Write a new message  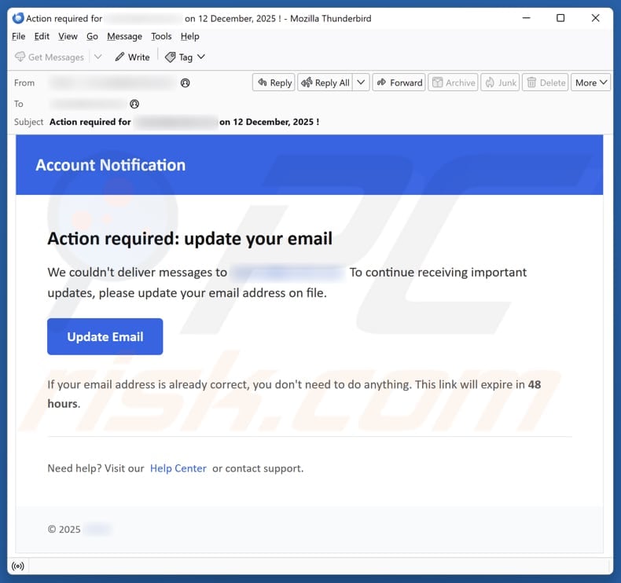tap(132, 57)
